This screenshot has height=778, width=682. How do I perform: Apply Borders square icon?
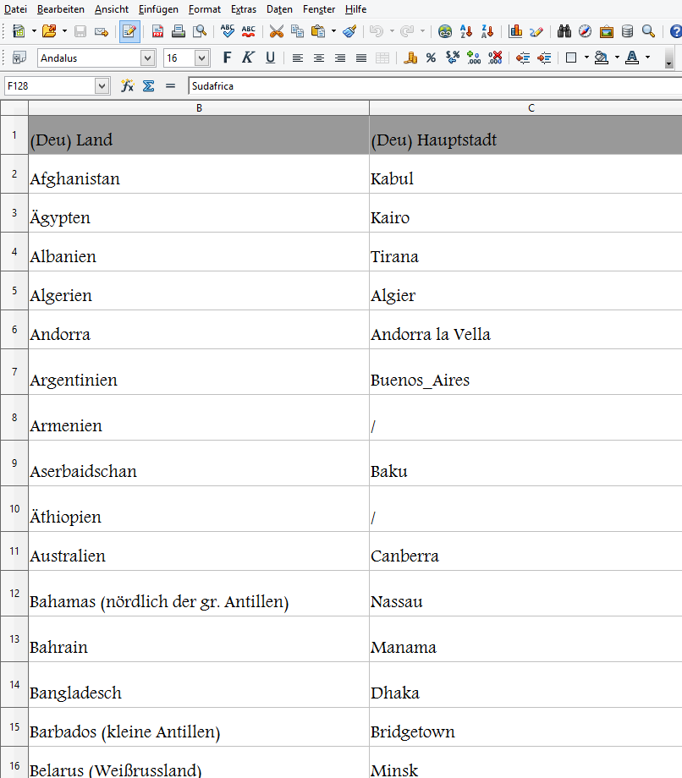571,58
